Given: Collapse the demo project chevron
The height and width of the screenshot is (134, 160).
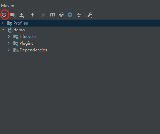Looking at the screenshot, I should [x=3, y=30].
